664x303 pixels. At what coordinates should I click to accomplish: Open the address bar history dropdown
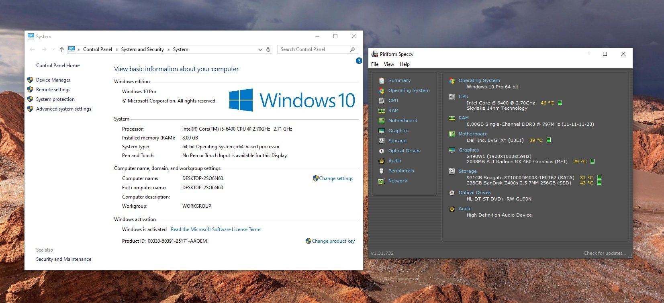260,49
